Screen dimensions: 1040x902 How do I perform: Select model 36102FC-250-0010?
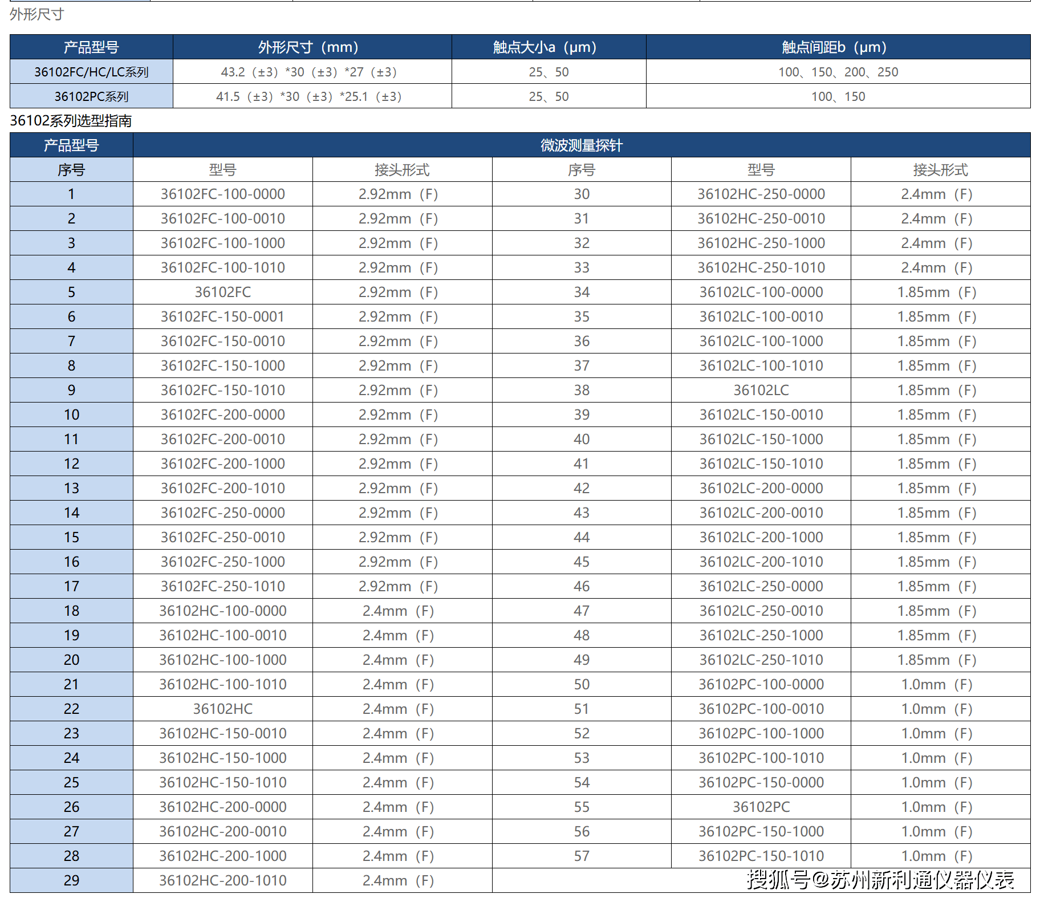point(222,537)
